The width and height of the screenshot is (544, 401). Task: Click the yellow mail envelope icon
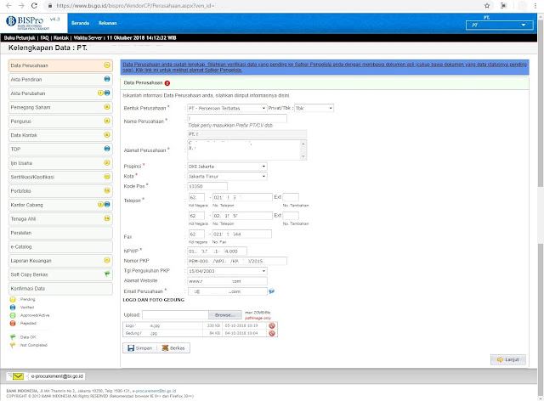coord(18,376)
